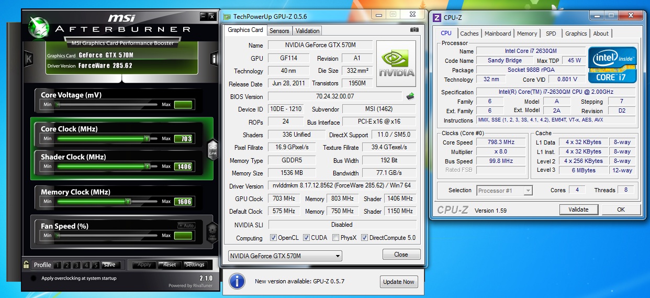Click the Core Voltage slider track
Viewport: 650px width, 298px height.
point(107,105)
